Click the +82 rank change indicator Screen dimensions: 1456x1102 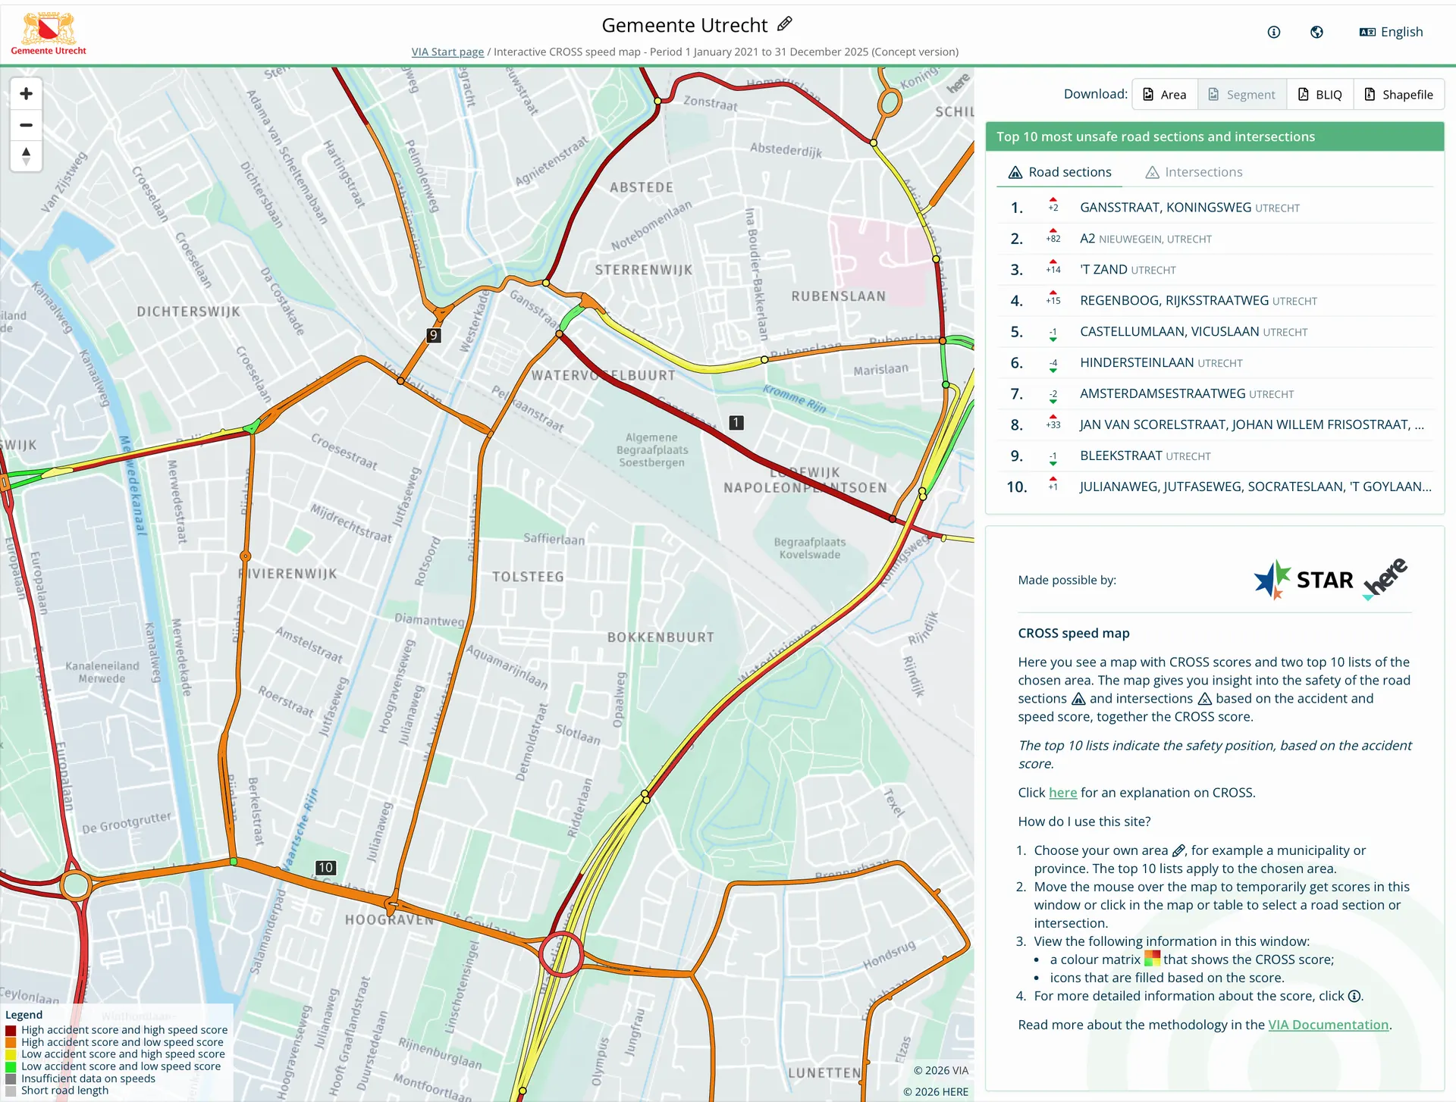pos(1053,236)
